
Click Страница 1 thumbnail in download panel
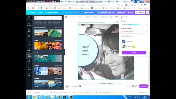coord(124,42)
